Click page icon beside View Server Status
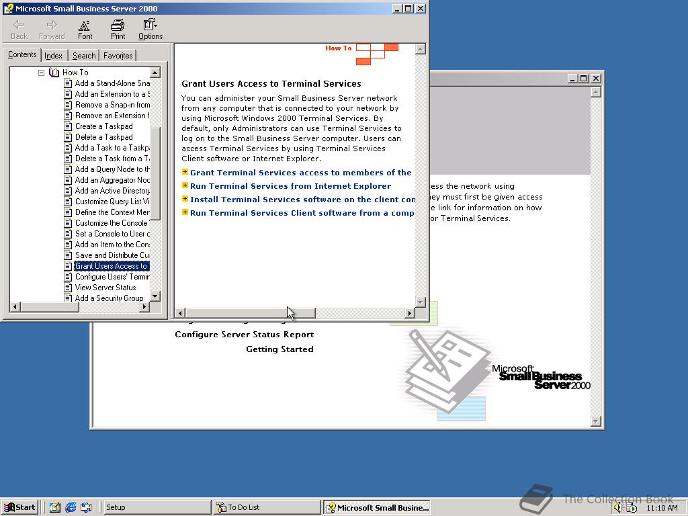Screen dimensions: 688x516 [x=68, y=288]
